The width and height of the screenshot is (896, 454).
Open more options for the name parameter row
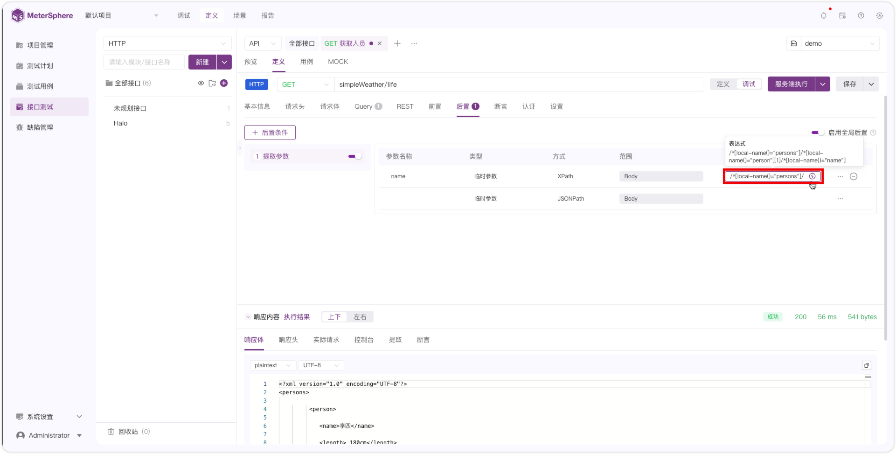pyautogui.click(x=840, y=176)
